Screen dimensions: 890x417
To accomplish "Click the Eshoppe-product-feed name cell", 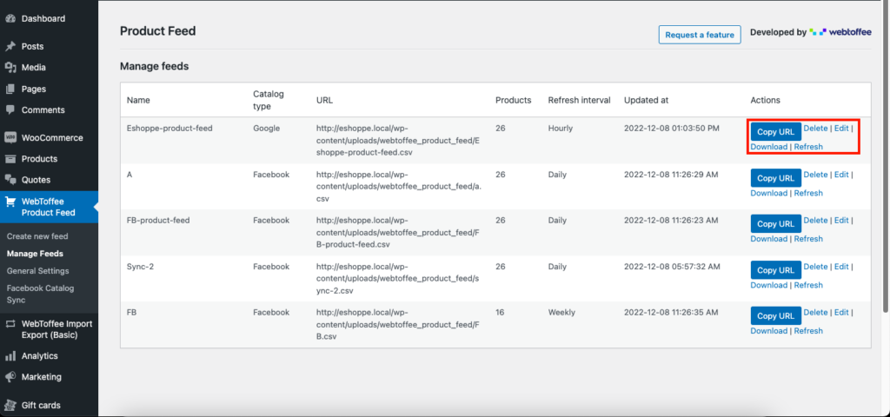I will click(169, 129).
